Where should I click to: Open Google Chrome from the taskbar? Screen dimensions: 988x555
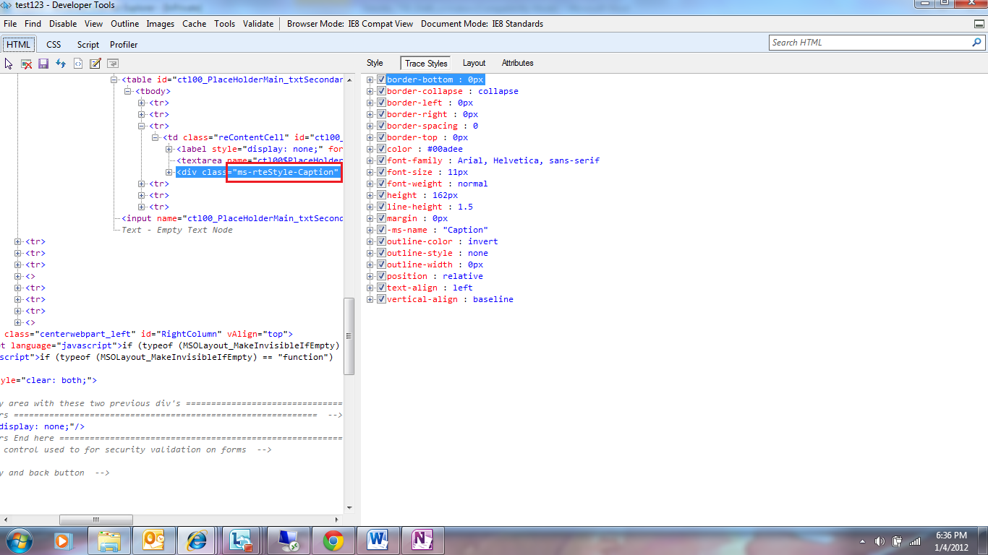tap(333, 540)
